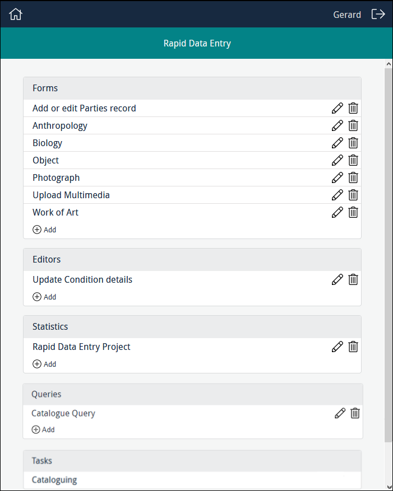
Task: Delete the Rapid Data Entry Project statistic
Action: click(353, 347)
